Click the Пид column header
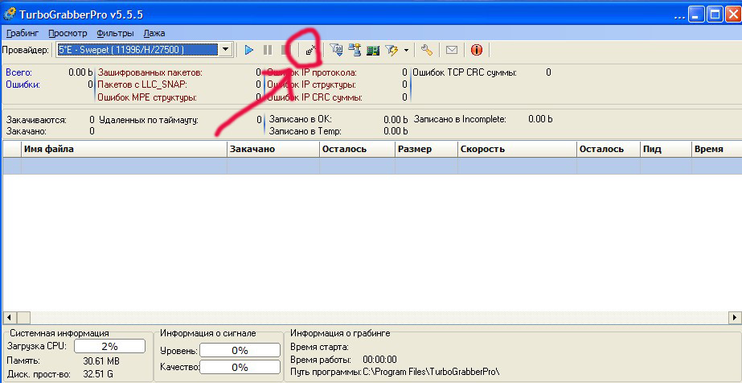Screen dimensions: 742x383 666,149
